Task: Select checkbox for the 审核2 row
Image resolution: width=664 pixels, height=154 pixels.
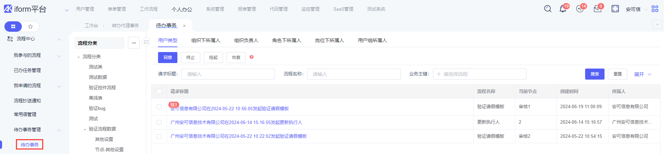Action: [159, 136]
